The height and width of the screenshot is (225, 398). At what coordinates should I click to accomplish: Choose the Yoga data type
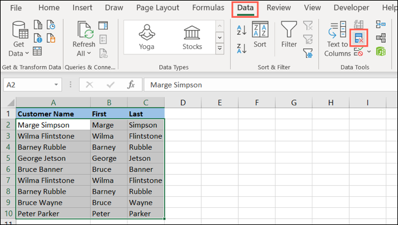click(146, 37)
